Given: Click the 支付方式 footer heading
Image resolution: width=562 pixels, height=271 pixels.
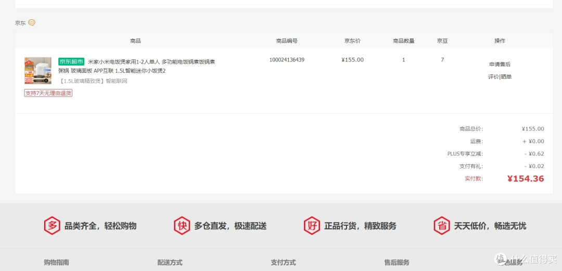Looking at the screenshot, I should [284, 262].
